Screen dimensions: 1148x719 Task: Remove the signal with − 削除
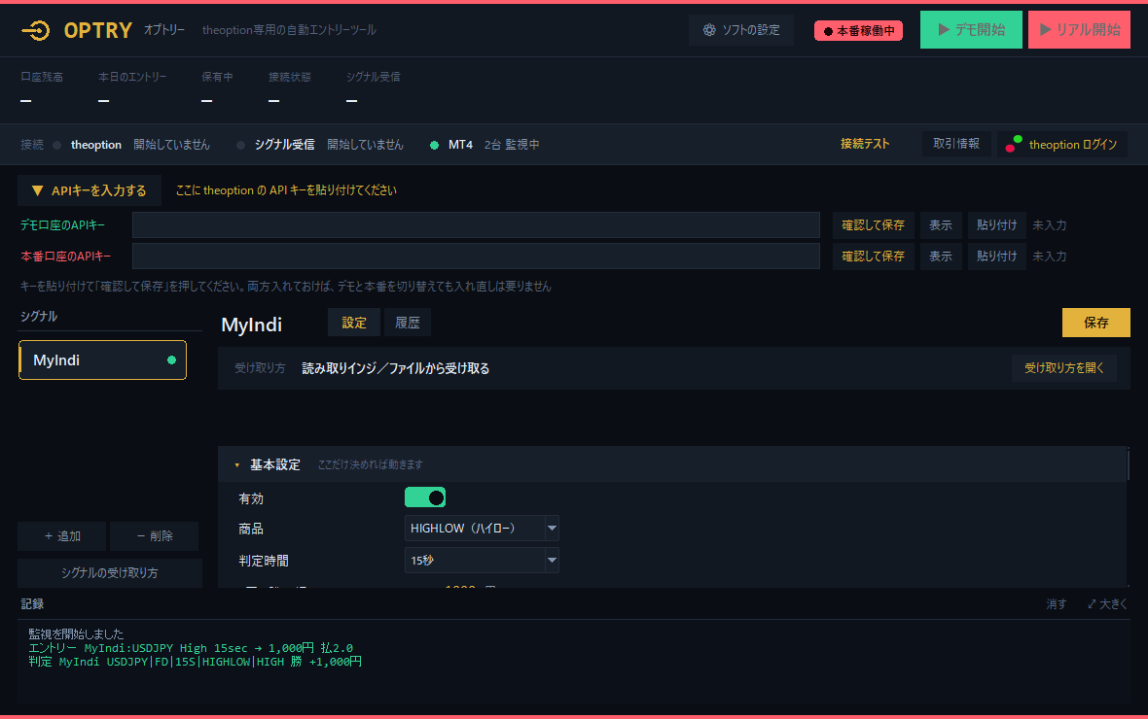(x=155, y=536)
